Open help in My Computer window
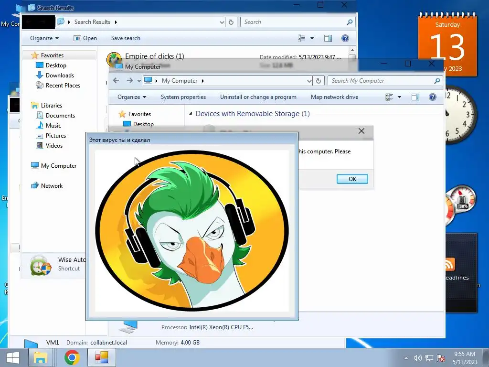 point(432,97)
